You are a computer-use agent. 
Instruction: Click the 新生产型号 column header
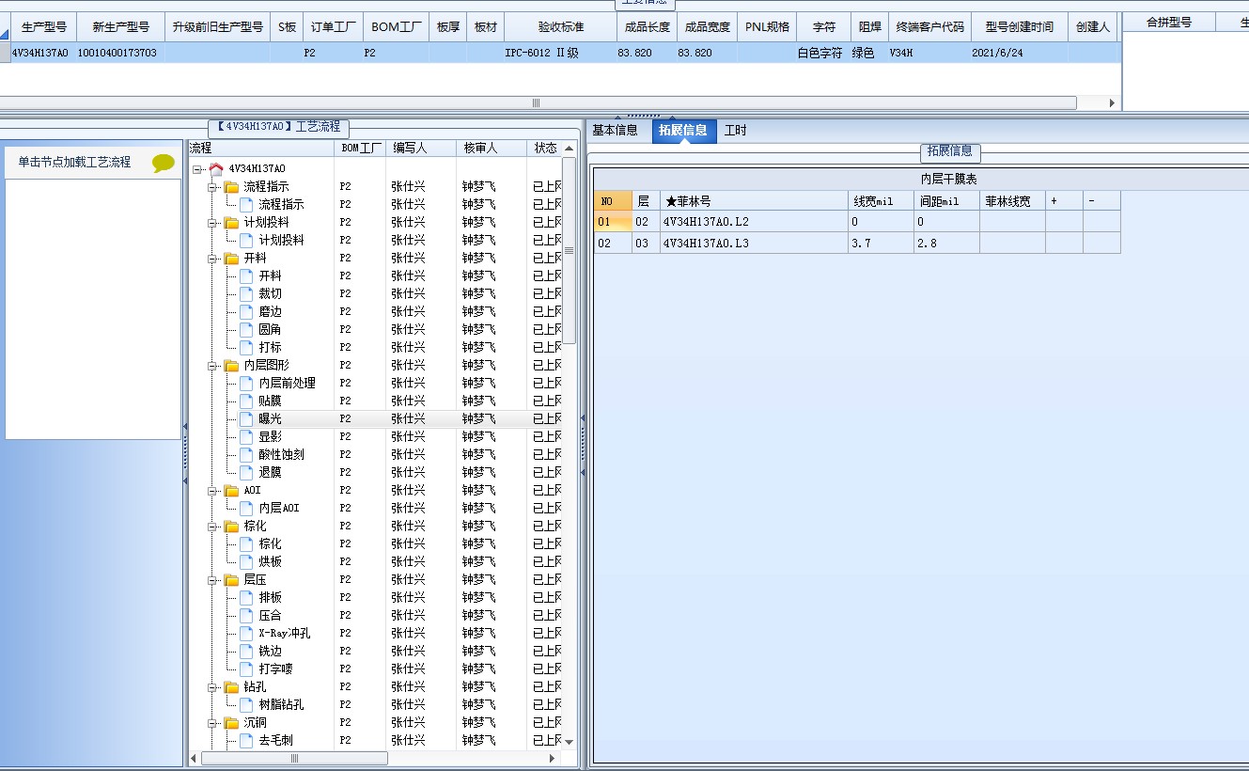[x=120, y=26]
